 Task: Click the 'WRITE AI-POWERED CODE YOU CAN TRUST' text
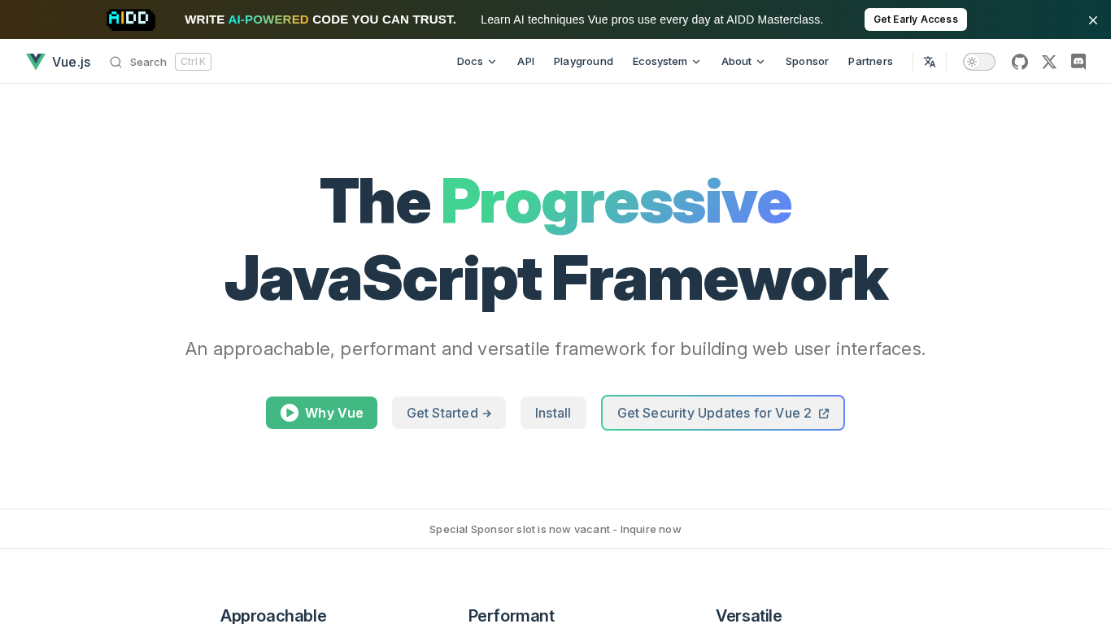coord(320,19)
